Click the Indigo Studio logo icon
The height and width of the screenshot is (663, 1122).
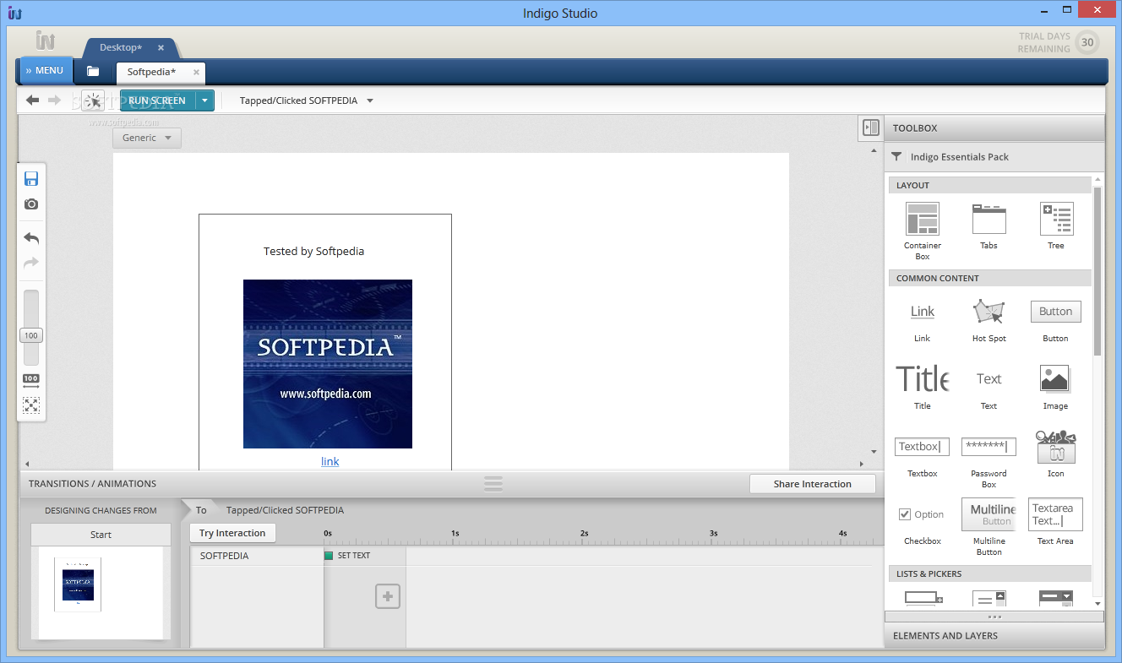[x=46, y=40]
